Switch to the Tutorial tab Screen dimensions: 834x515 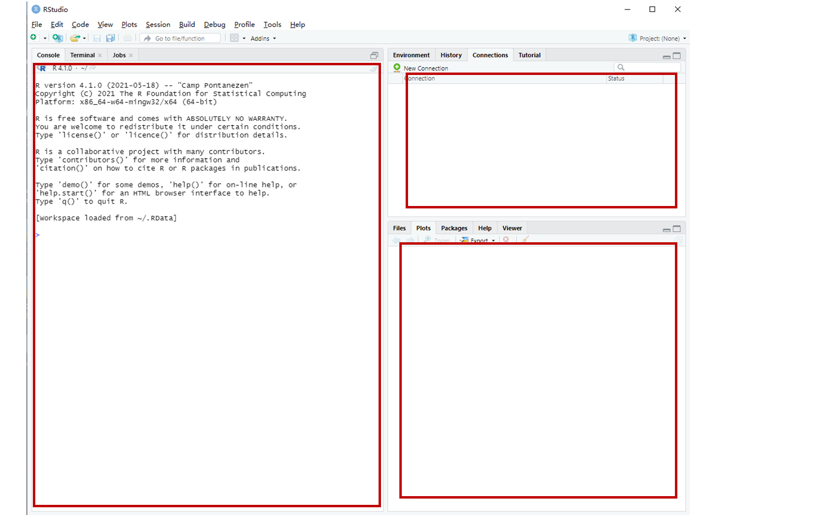pos(529,55)
